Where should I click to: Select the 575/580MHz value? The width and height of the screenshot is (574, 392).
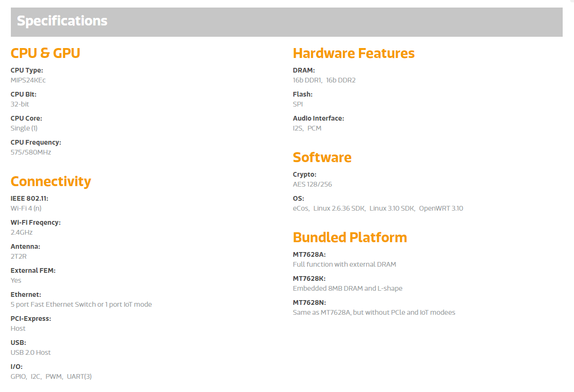coord(31,152)
